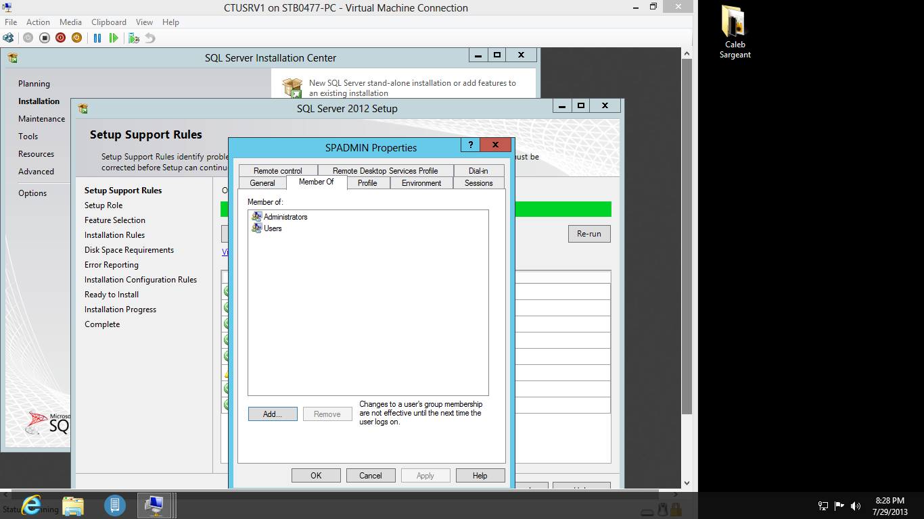Open the blue circular taskbar app icon

(x=115, y=505)
